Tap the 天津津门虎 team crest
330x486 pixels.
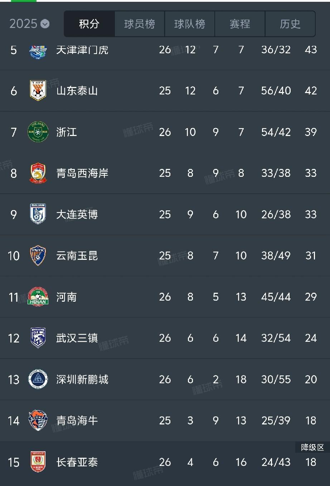click(38, 50)
